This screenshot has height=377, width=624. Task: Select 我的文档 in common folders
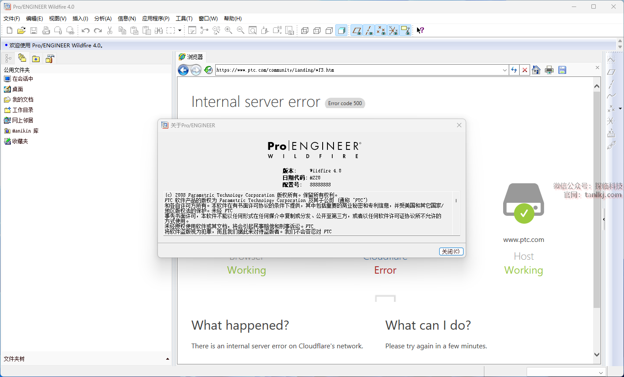[x=18, y=99]
